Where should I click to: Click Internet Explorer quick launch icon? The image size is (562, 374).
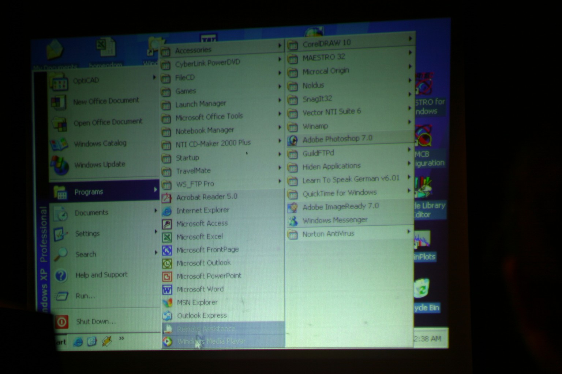[78, 342]
